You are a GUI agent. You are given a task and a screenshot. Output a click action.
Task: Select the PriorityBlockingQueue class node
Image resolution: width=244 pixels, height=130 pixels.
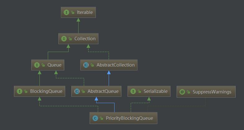pos(124,118)
